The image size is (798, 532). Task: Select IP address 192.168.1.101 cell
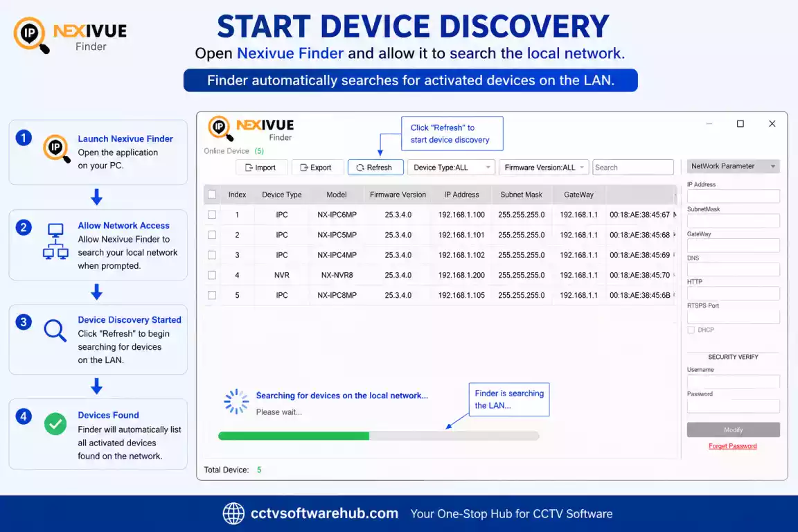click(461, 235)
